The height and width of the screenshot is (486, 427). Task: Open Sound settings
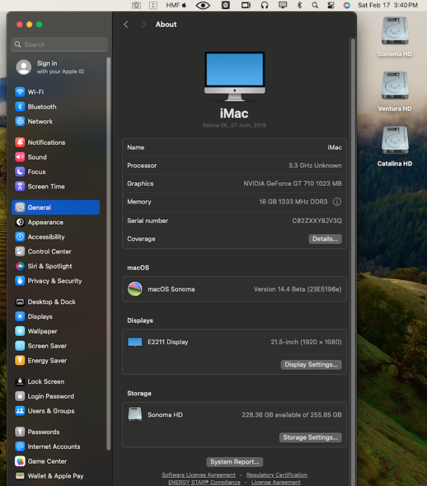click(x=56, y=157)
